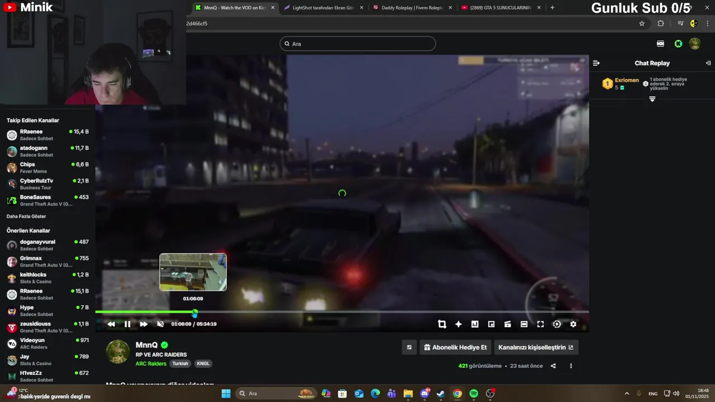Open MnnQ channel avatar

click(118, 352)
